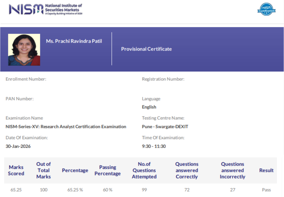Select the candidate photo of Ms. Prachi
This screenshot has height=197, width=284.
[24, 49]
